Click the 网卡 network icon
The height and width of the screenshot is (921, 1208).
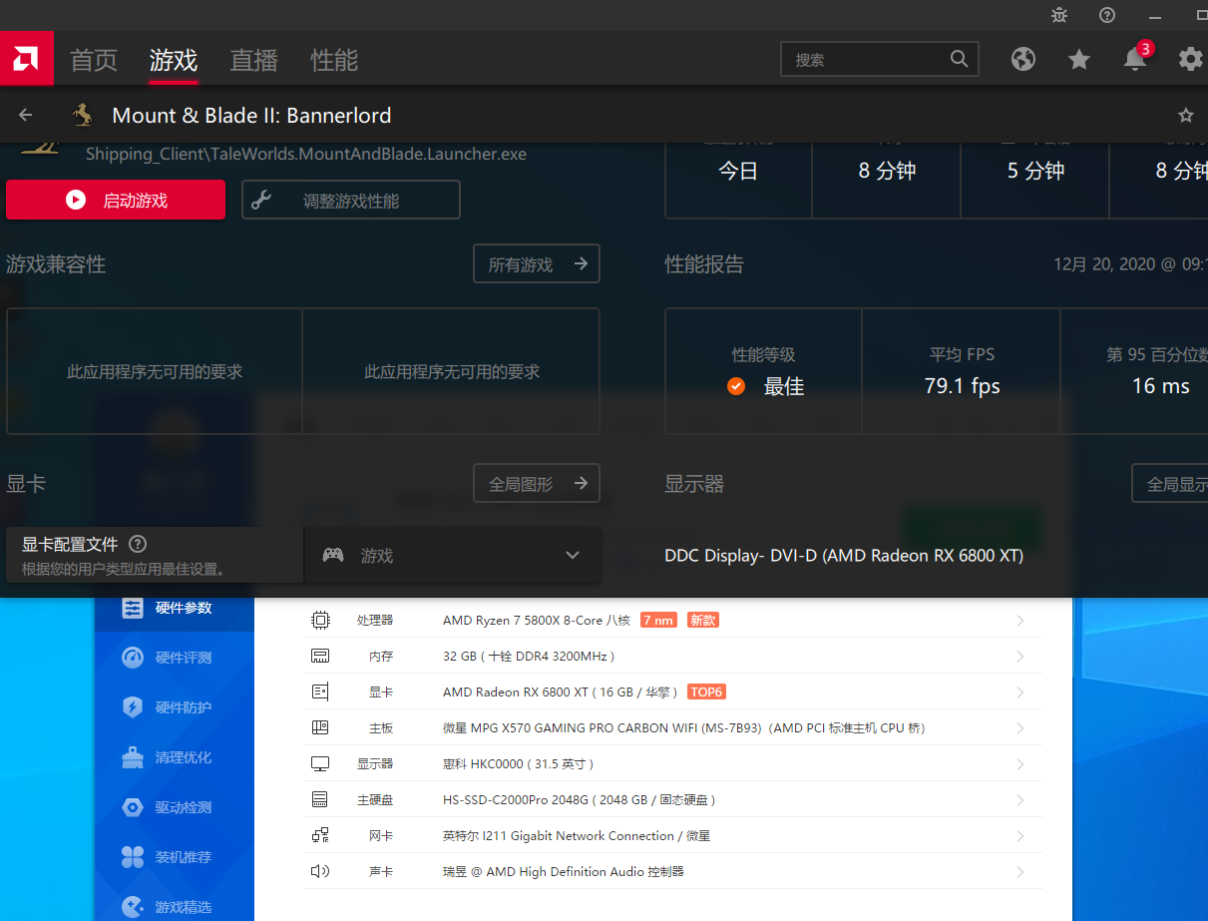click(x=320, y=835)
